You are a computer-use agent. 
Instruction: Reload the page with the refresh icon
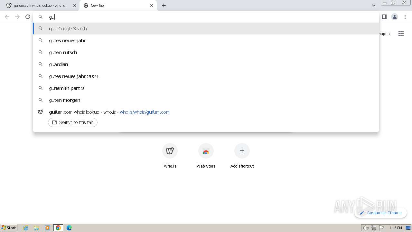[x=28, y=17]
